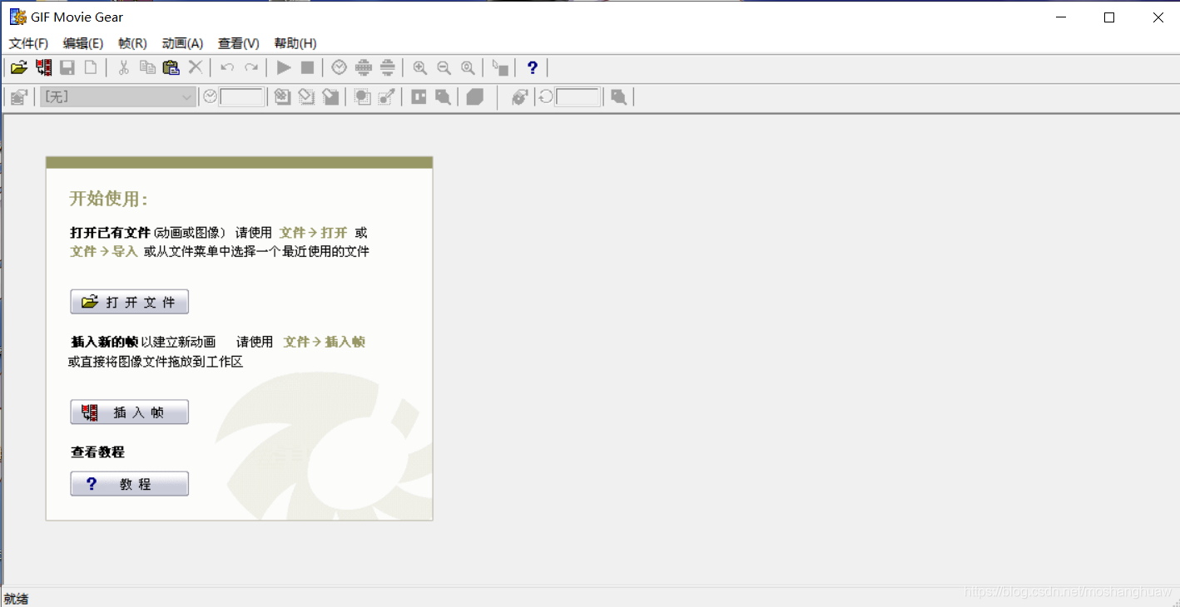Viewport: 1180px width, 607px height.
Task: Click the cut scissors icon
Action: [123, 68]
